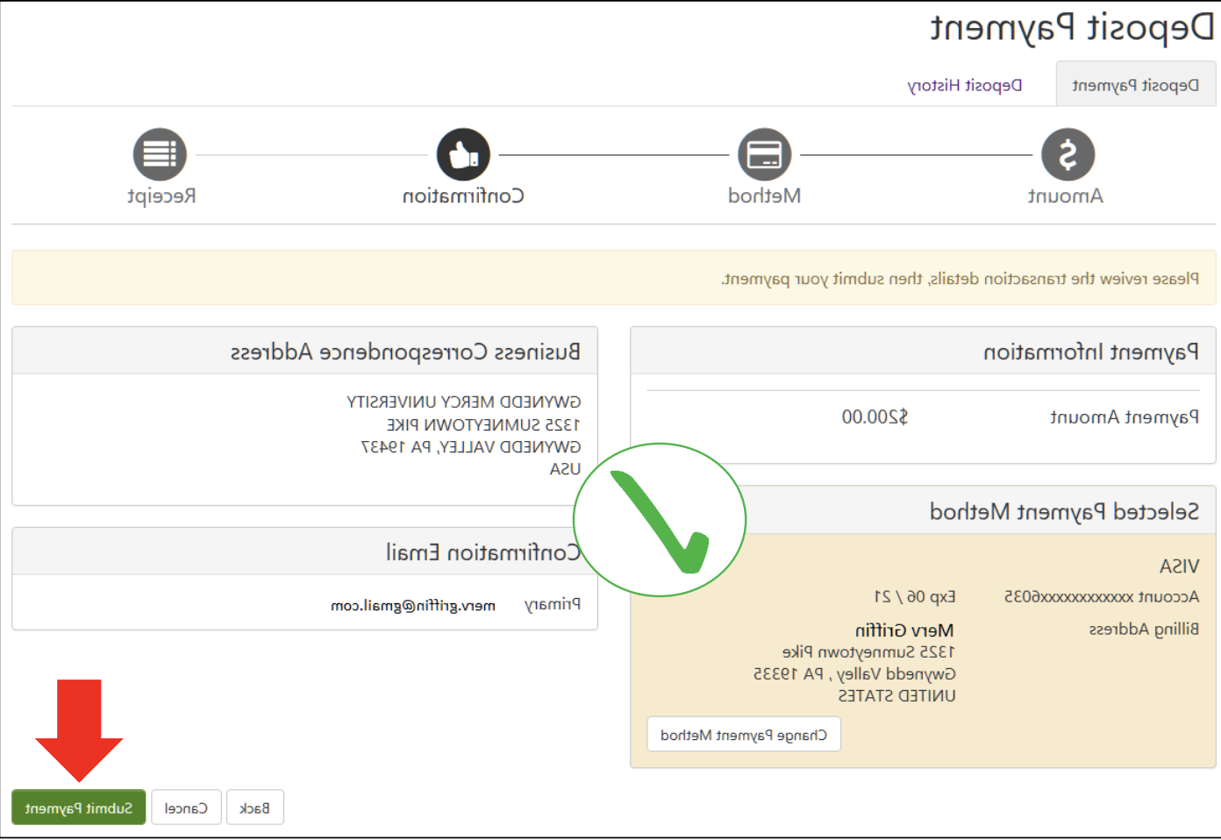Image resolution: width=1221 pixels, height=840 pixels.
Task: Open the Deposit Payment tab
Action: point(1135,84)
